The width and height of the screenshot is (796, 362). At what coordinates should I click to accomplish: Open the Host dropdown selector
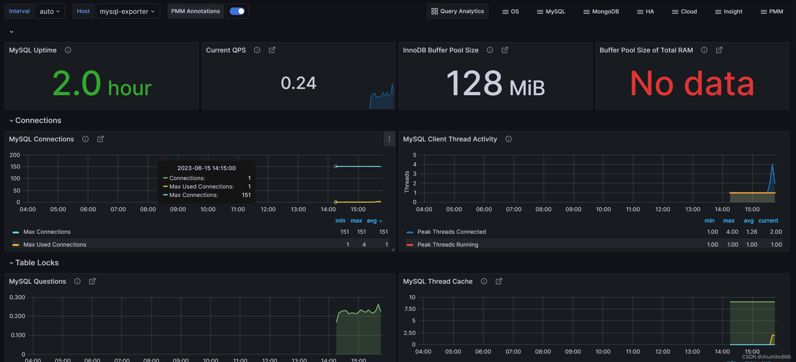(126, 11)
